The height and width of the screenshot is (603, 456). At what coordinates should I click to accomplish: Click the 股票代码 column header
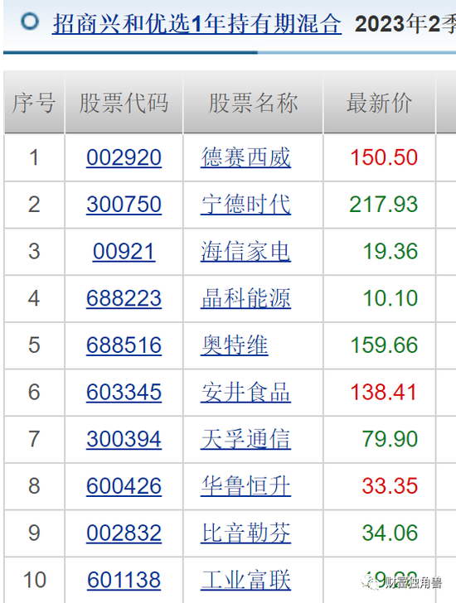pyautogui.click(x=124, y=103)
